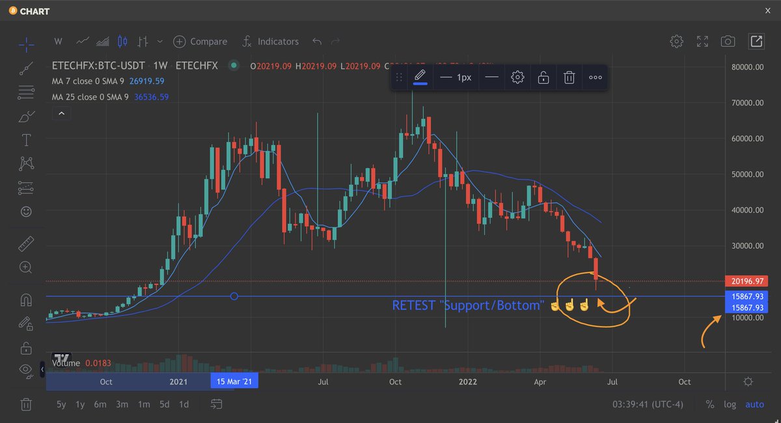Open the line style selector
781x423 pixels.
pos(491,77)
